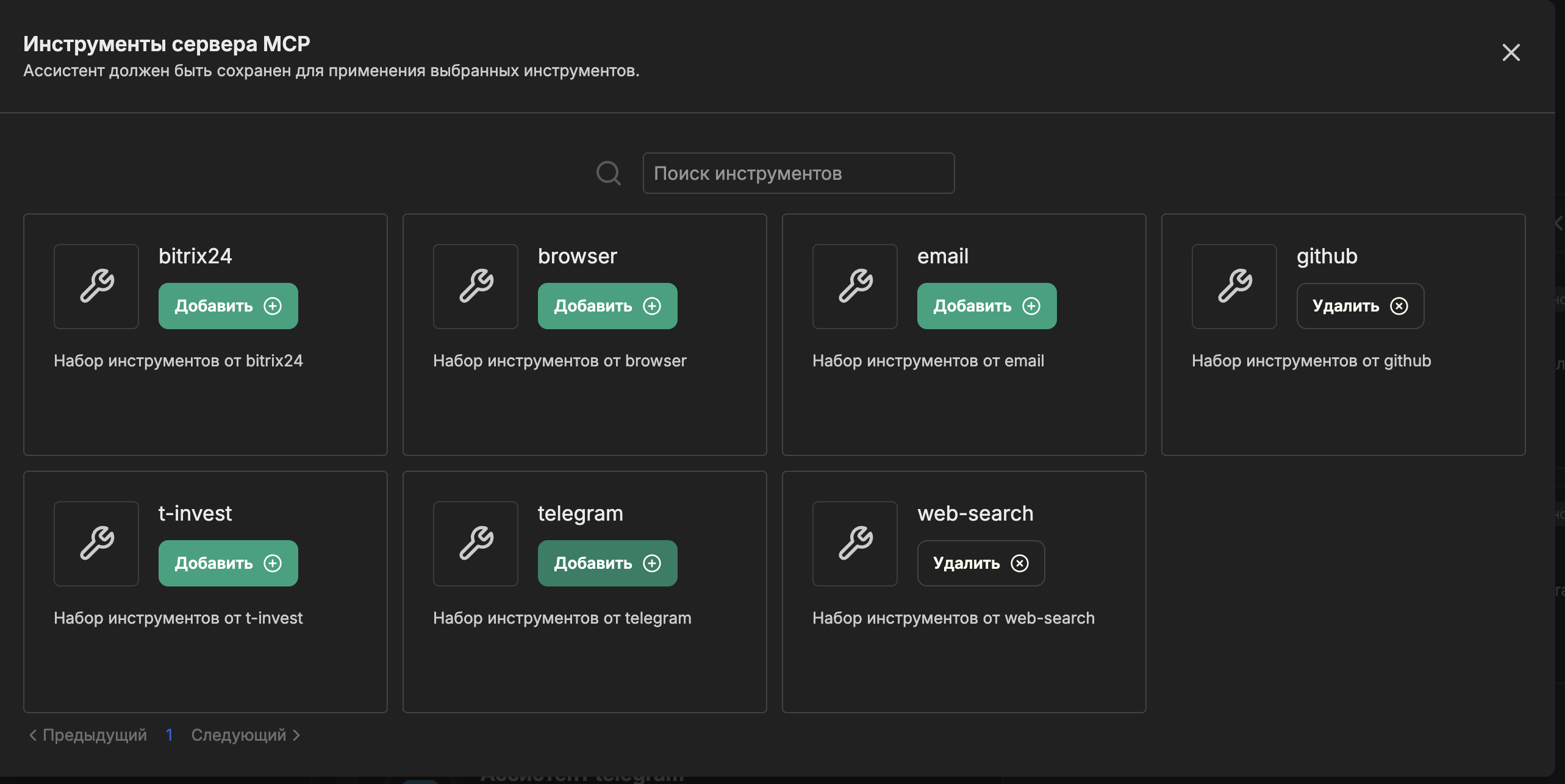
Task: Click the t-invest card title
Action: pyautogui.click(x=195, y=513)
